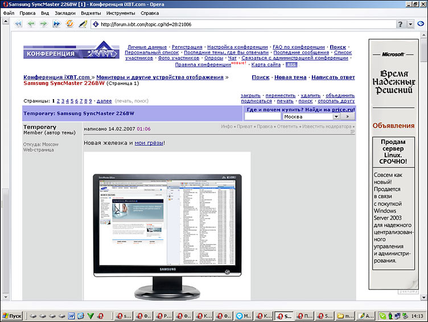Open the Москва city dropdown
The height and width of the screenshot is (322, 428).
(311, 117)
